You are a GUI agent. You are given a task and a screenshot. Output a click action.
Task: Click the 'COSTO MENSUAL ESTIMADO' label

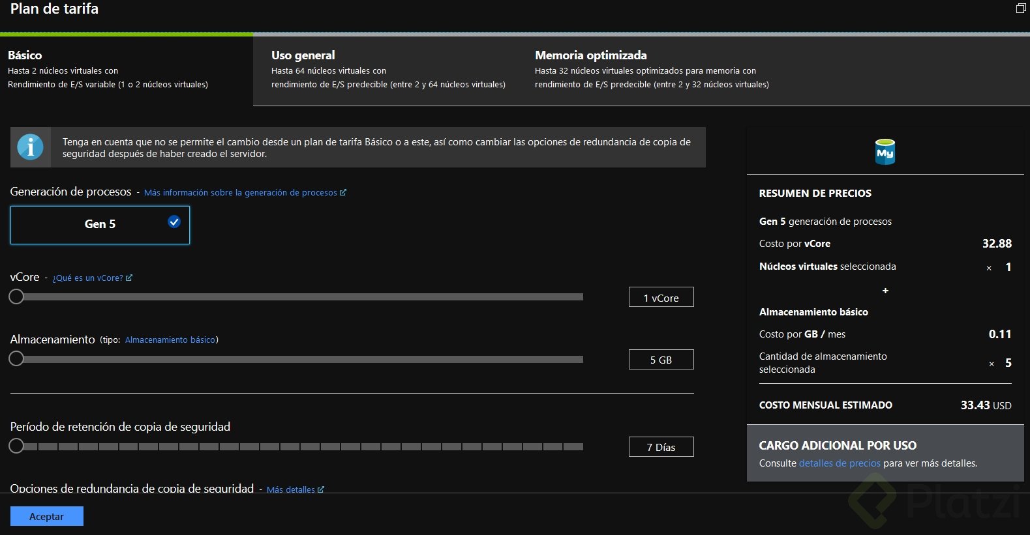click(x=826, y=405)
